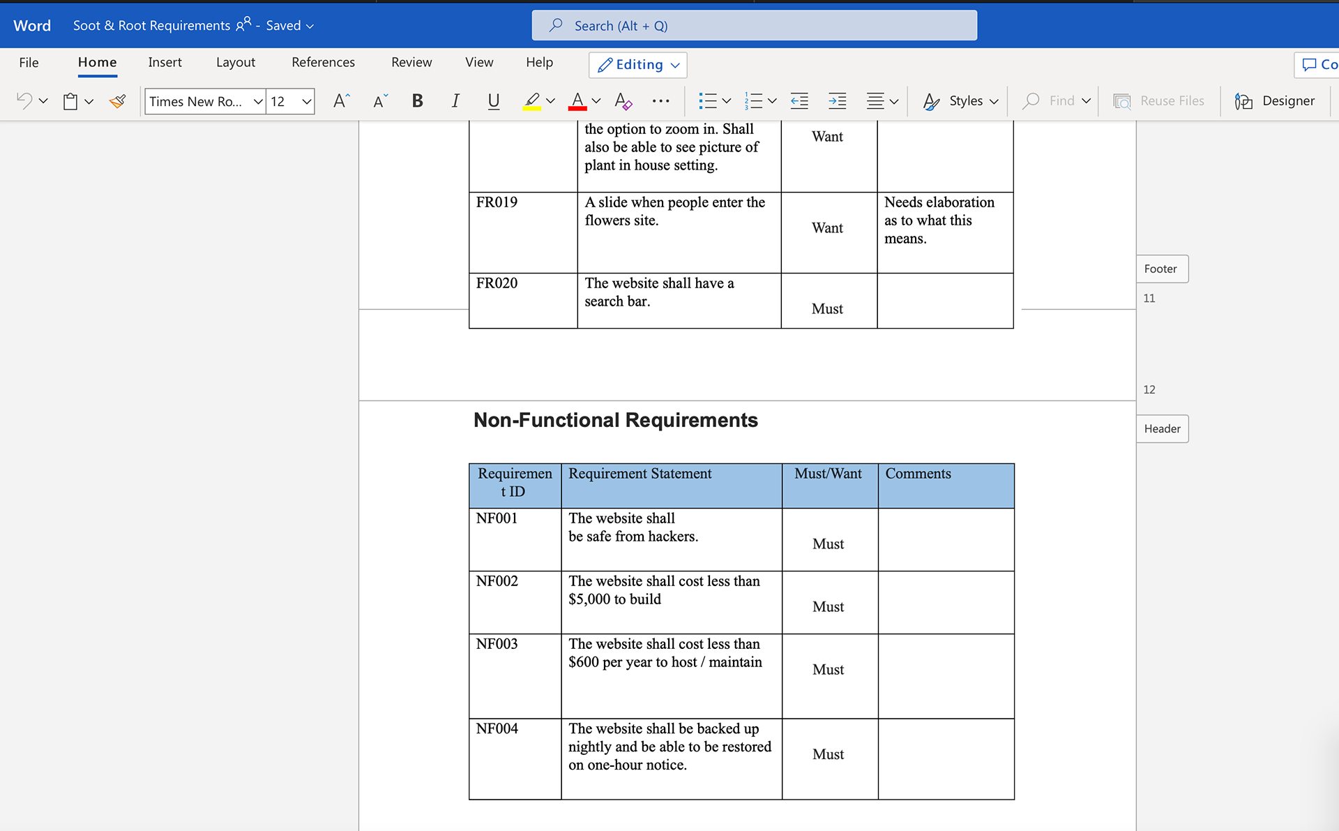Click the NF001 cell

click(x=515, y=539)
